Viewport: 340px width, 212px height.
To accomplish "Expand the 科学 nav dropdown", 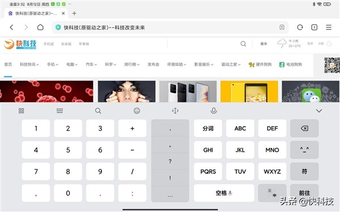I will 110,65.
